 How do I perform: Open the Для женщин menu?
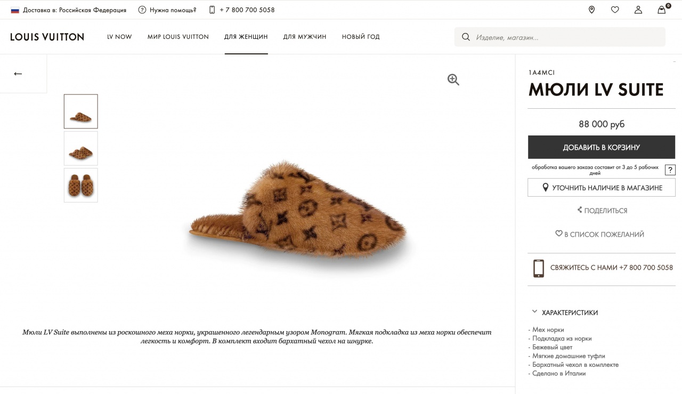(246, 37)
